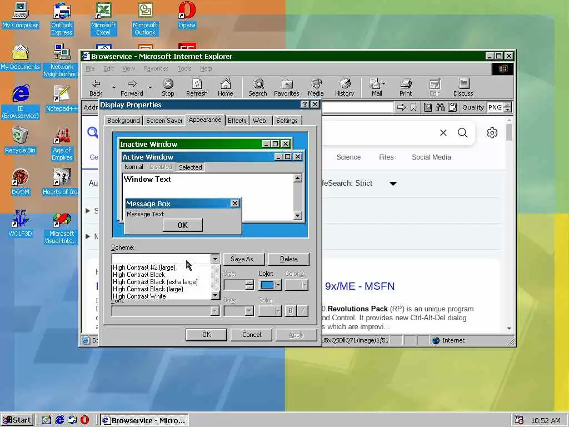The height and width of the screenshot is (427, 569).
Task: Click the binoculars find icon in address bar
Action: (x=440, y=107)
